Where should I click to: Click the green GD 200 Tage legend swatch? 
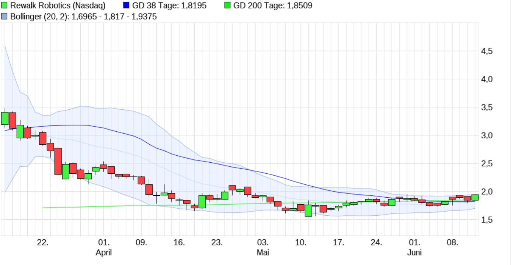pos(228,6)
